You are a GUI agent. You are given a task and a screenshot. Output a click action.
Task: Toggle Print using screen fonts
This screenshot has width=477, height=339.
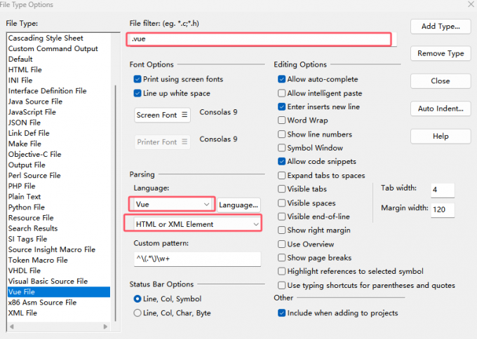coord(137,79)
